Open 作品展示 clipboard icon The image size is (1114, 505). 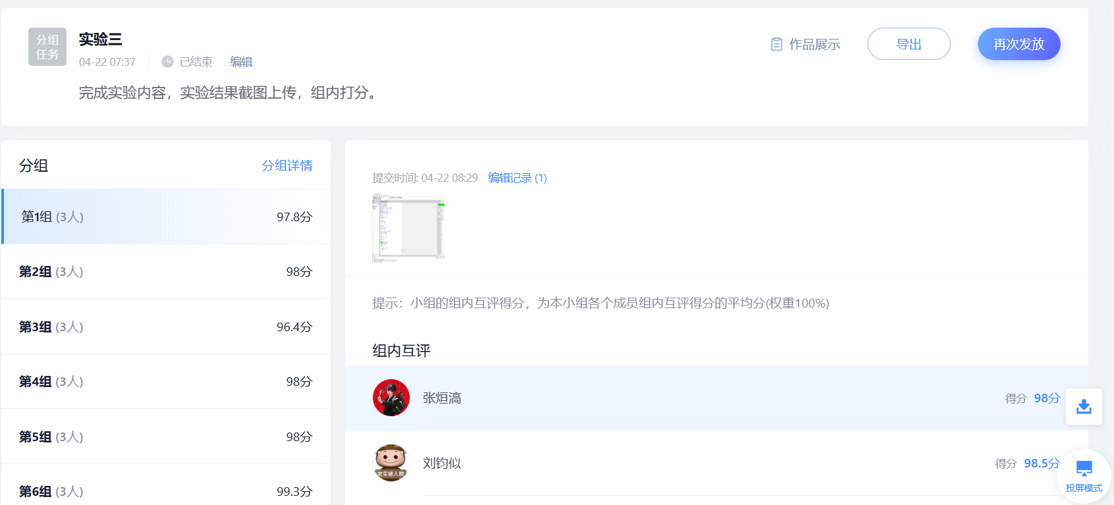pyautogui.click(x=777, y=44)
